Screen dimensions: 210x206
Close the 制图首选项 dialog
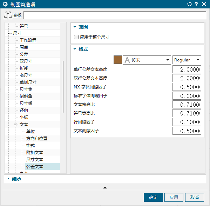tap(204, 4)
